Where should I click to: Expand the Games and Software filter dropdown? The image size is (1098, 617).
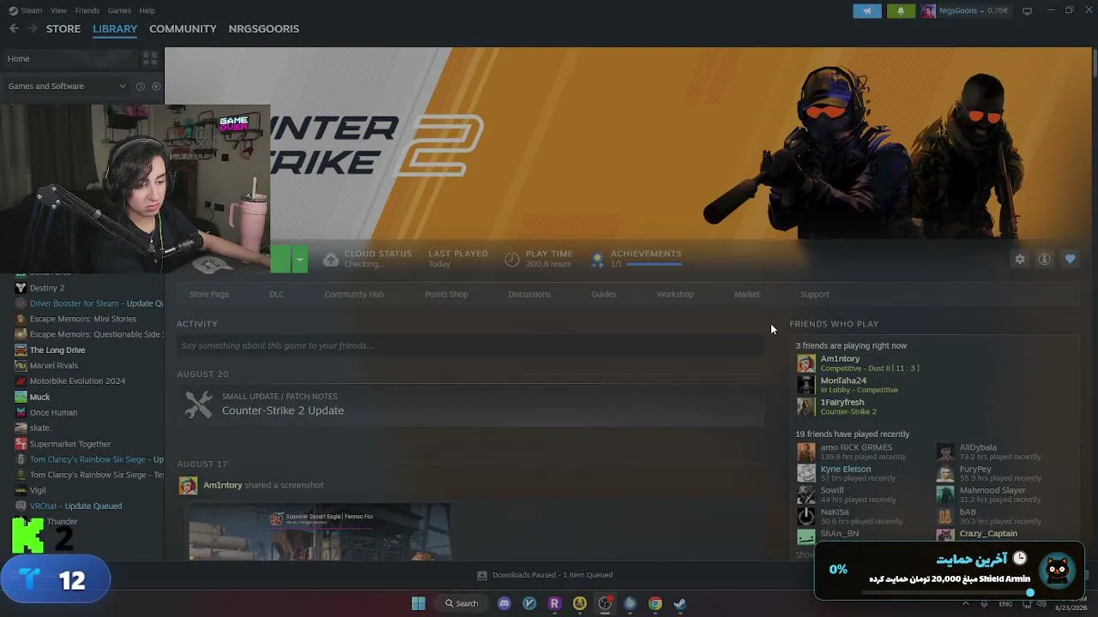point(122,86)
